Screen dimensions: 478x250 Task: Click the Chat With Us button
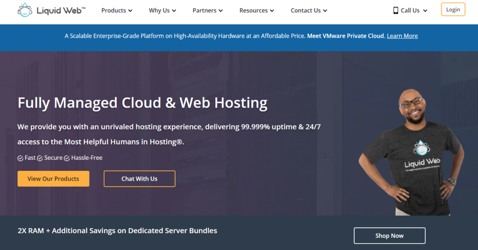[x=140, y=179]
